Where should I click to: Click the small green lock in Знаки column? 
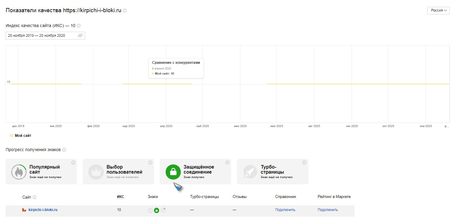pyautogui.click(x=156, y=210)
